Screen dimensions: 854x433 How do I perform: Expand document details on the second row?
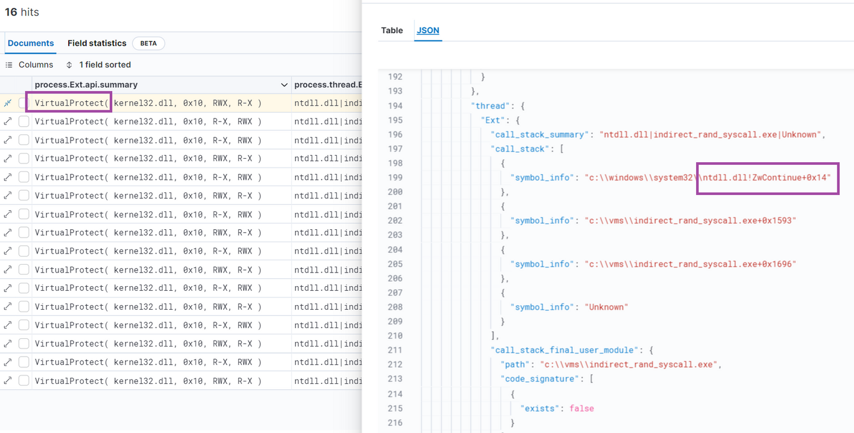[x=7, y=121]
